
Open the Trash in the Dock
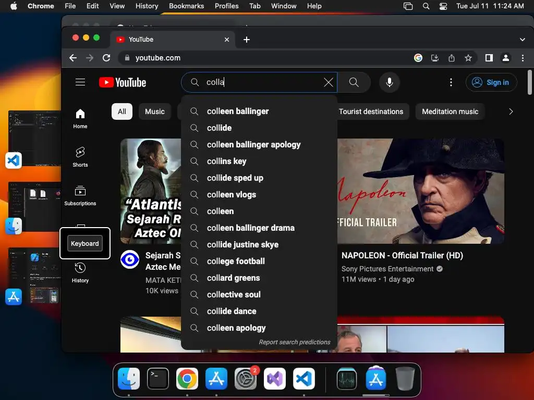click(405, 379)
